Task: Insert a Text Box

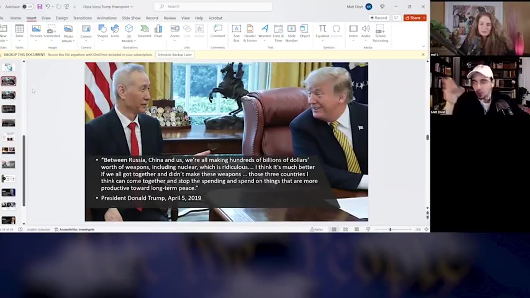Action: click(x=236, y=33)
